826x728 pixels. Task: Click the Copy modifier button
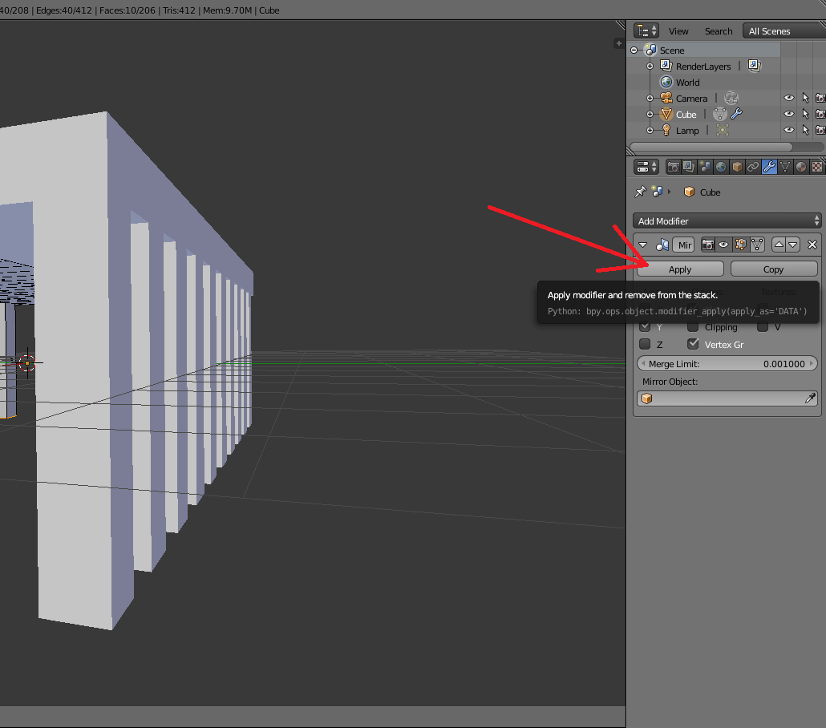(x=774, y=269)
